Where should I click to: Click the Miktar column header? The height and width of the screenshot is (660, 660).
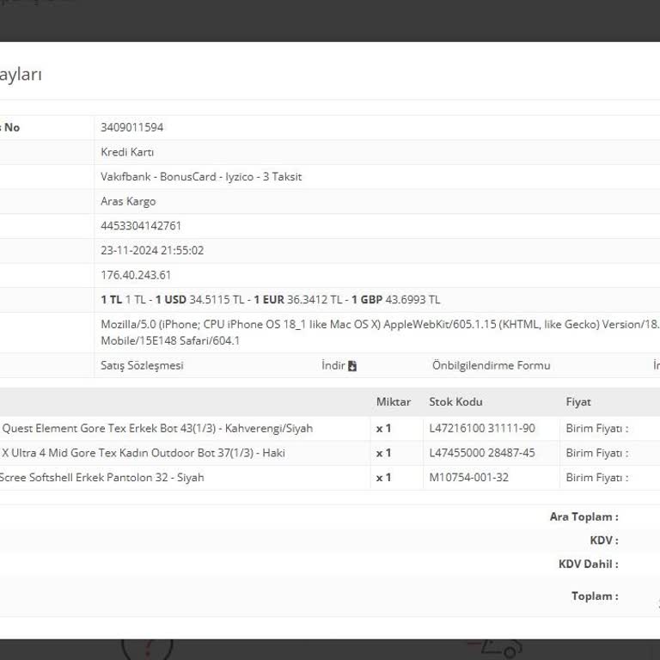click(x=394, y=402)
